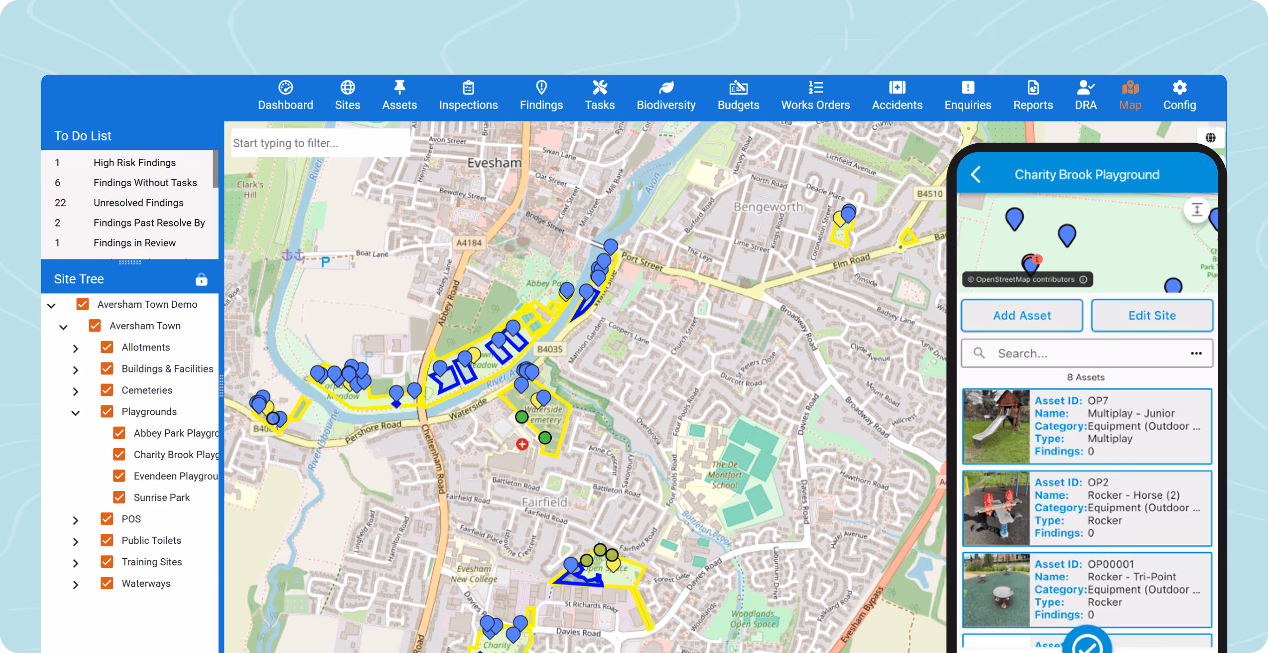Collapse the Playgrounds node
This screenshot has height=653, width=1268.
[75, 413]
